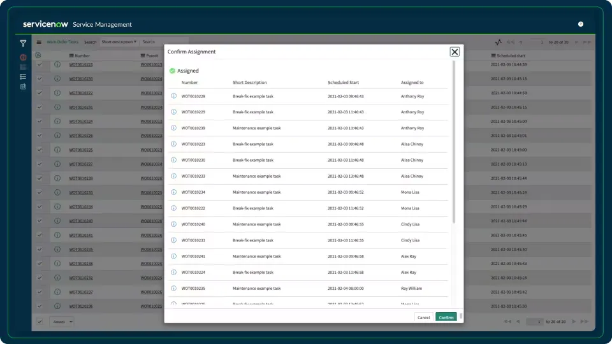The image size is (612, 344).
Task: Open info icon for WOT0010223 in dialog
Action: (173, 144)
